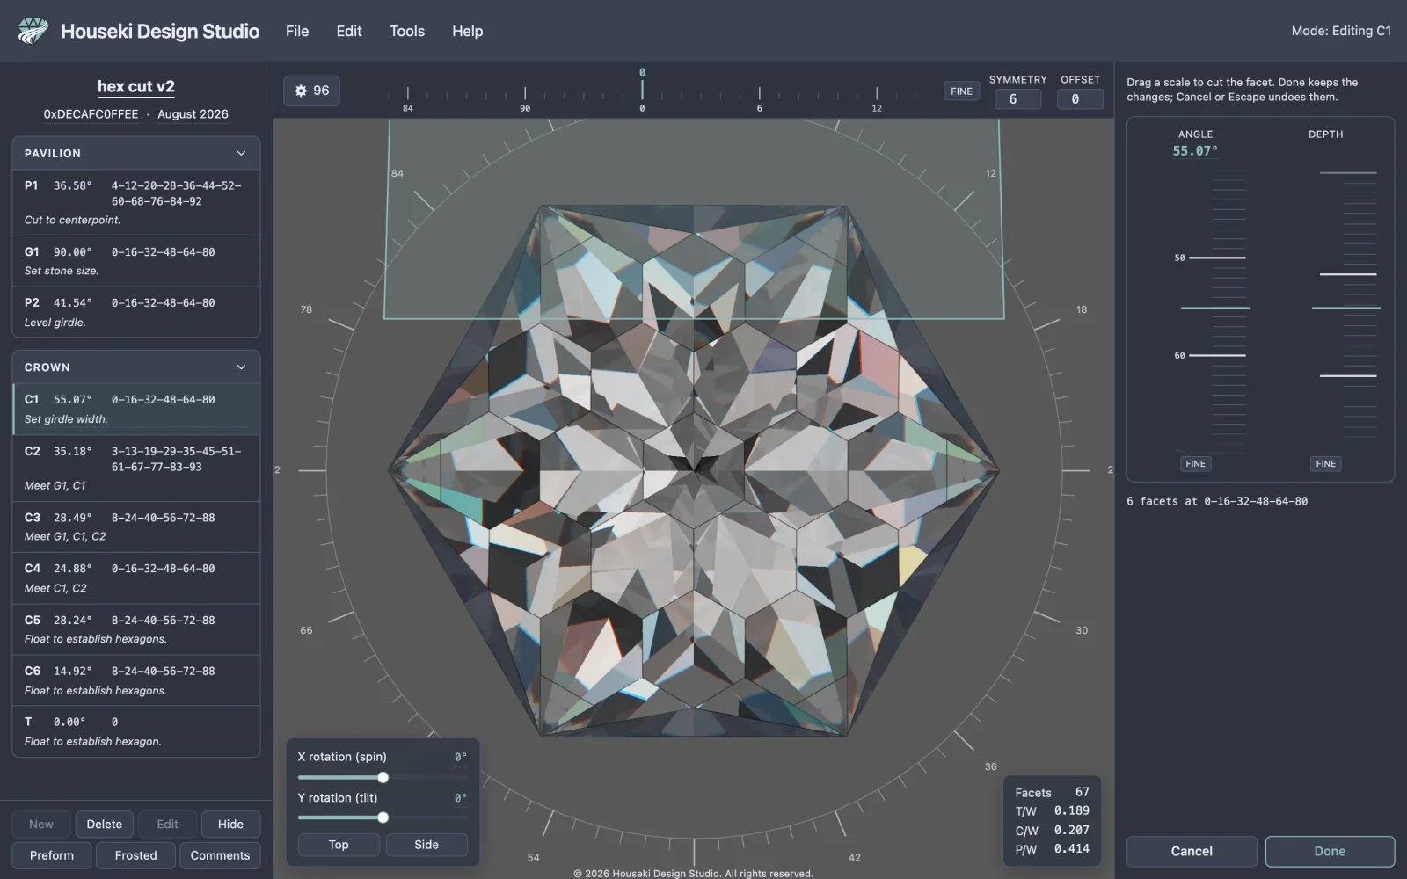
Task: Click the Done button
Action: tap(1330, 851)
